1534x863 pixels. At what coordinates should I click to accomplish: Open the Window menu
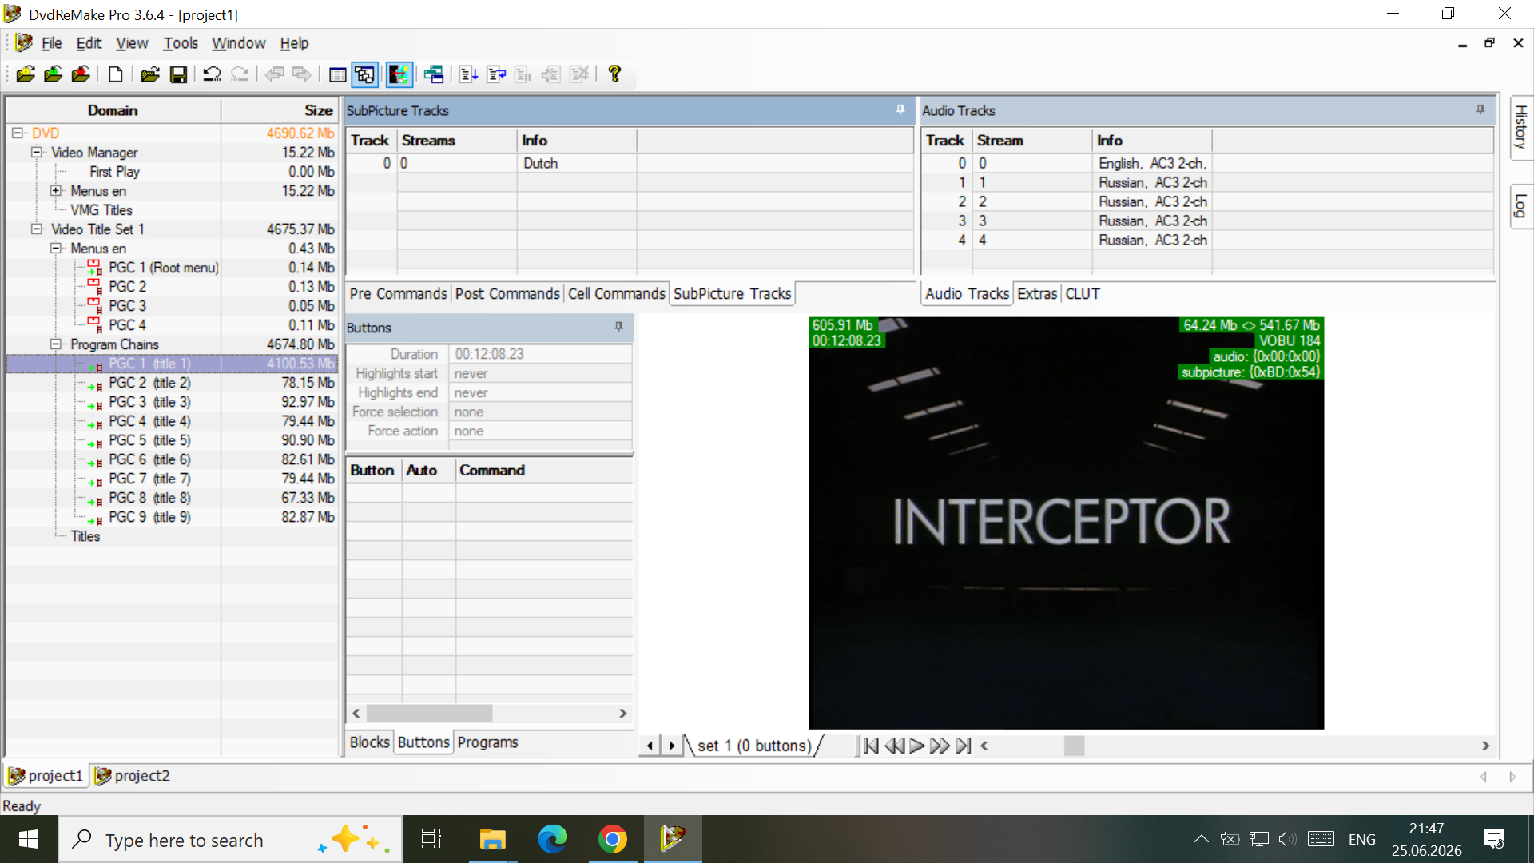238,43
